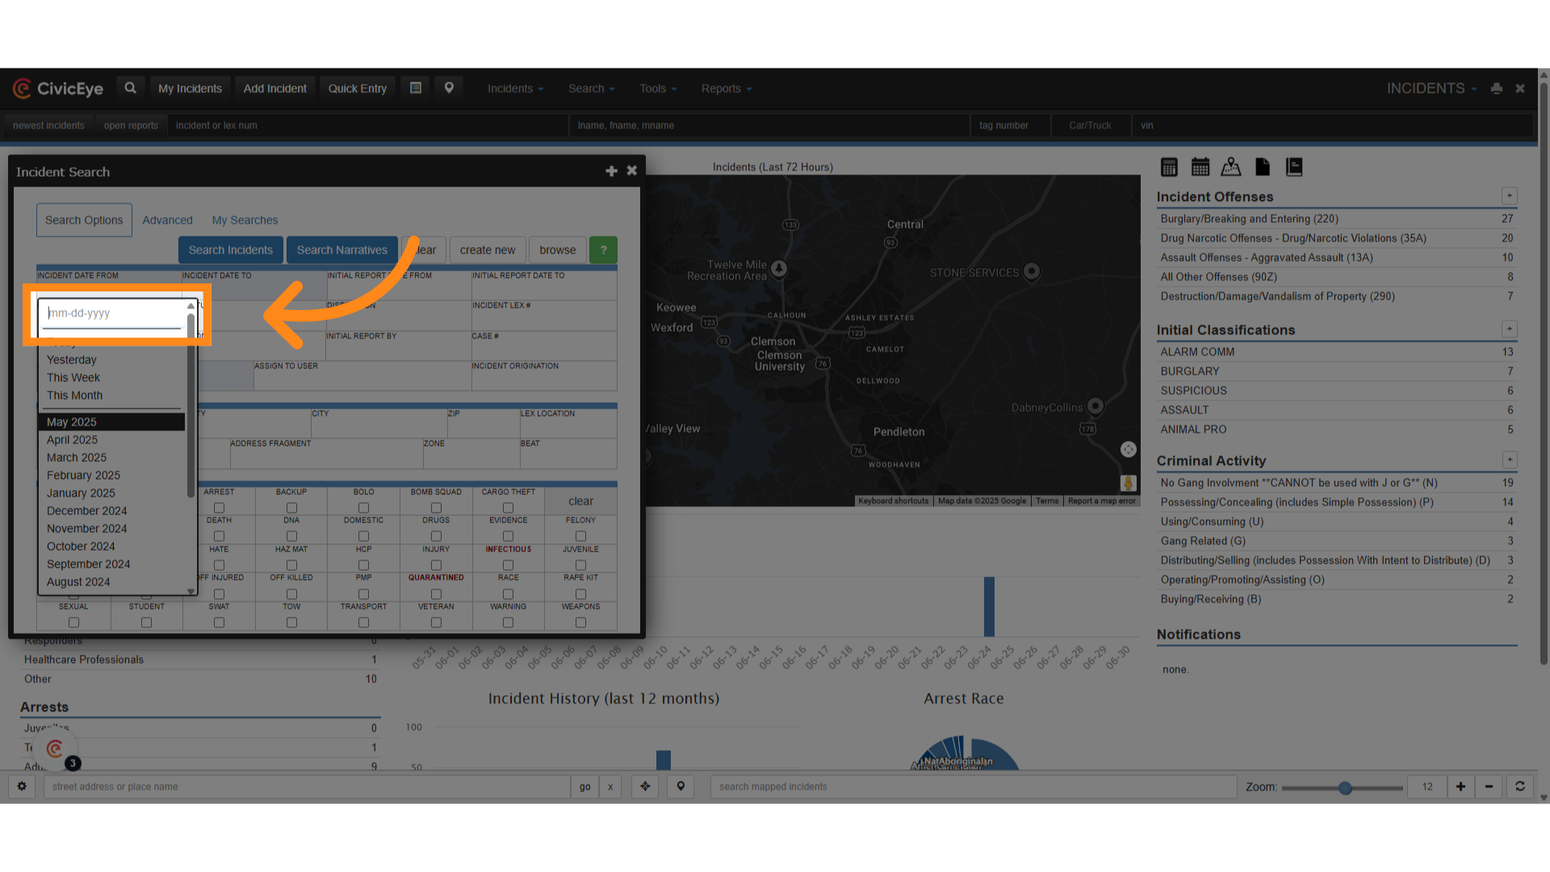Expand Incident Offenses with plus icon
Viewport: 1550px width, 872px height.
coord(1509,196)
